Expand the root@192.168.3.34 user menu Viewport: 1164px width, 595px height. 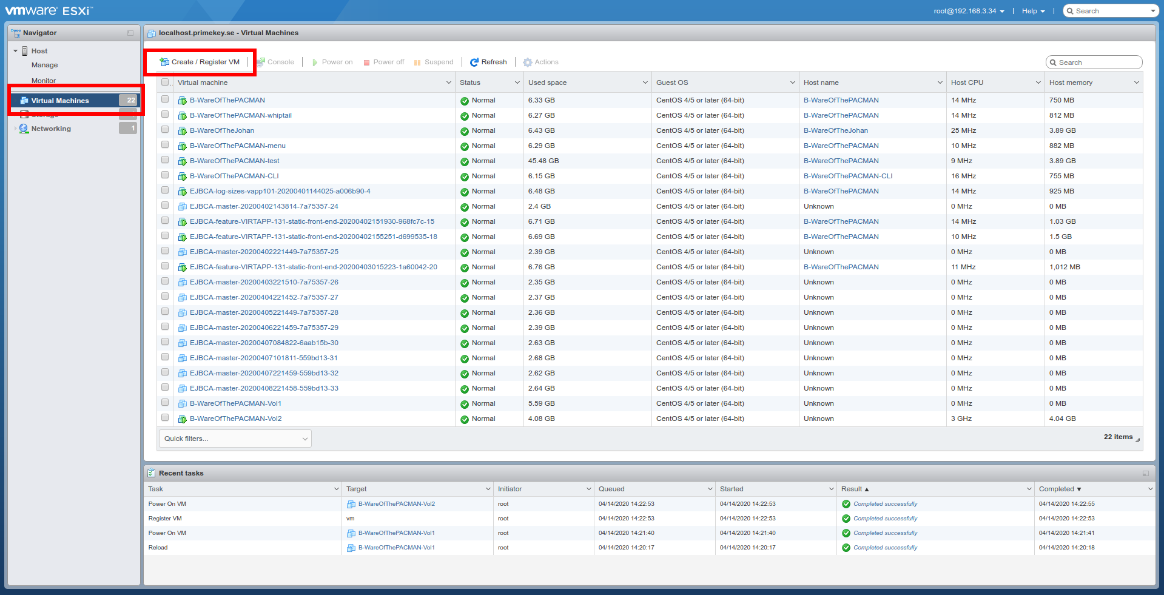pyautogui.click(x=969, y=11)
